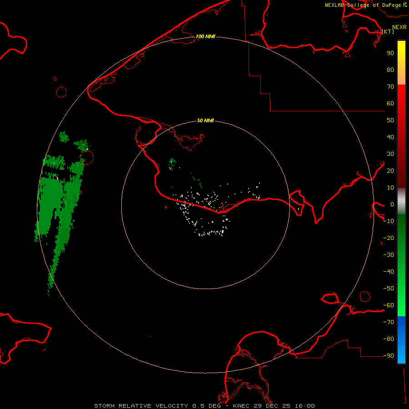The width and height of the screenshot is (409, 409).
Task: Click the positive 70 scale value
Action: [390, 87]
